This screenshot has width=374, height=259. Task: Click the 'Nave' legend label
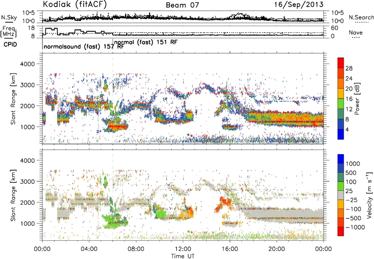tap(356, 33)
